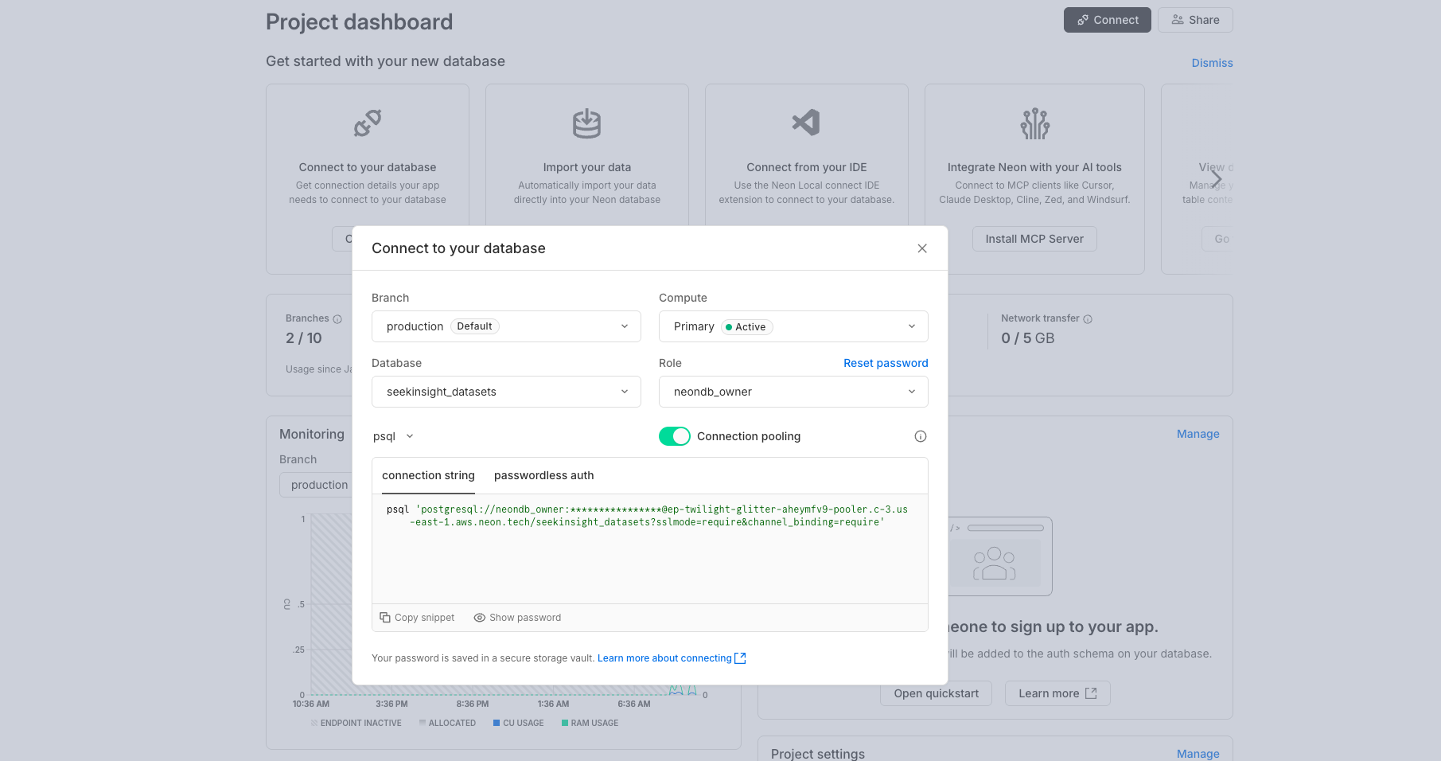Click the Connect from your IDE VS Code icon
1441x761 pixels.
coord(806,123)
